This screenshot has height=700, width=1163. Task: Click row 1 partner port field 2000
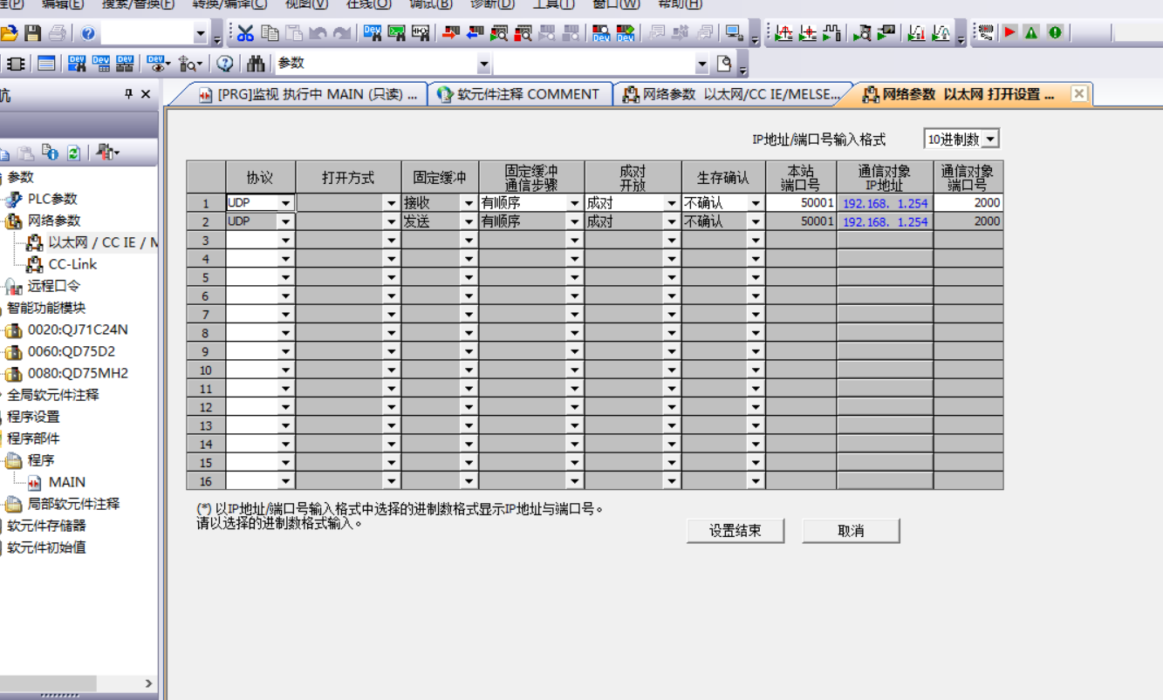(x=968, y=203)
